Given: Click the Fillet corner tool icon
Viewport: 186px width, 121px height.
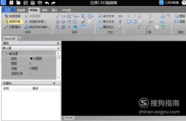Looking at the screenshot, I should [x=140, y=27].
